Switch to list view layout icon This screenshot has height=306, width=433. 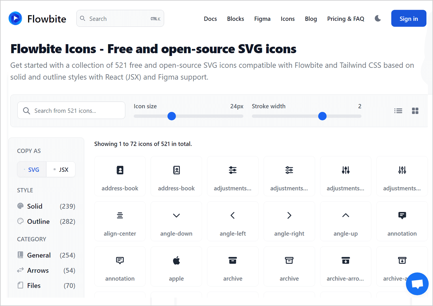click(x=398, y=111)
